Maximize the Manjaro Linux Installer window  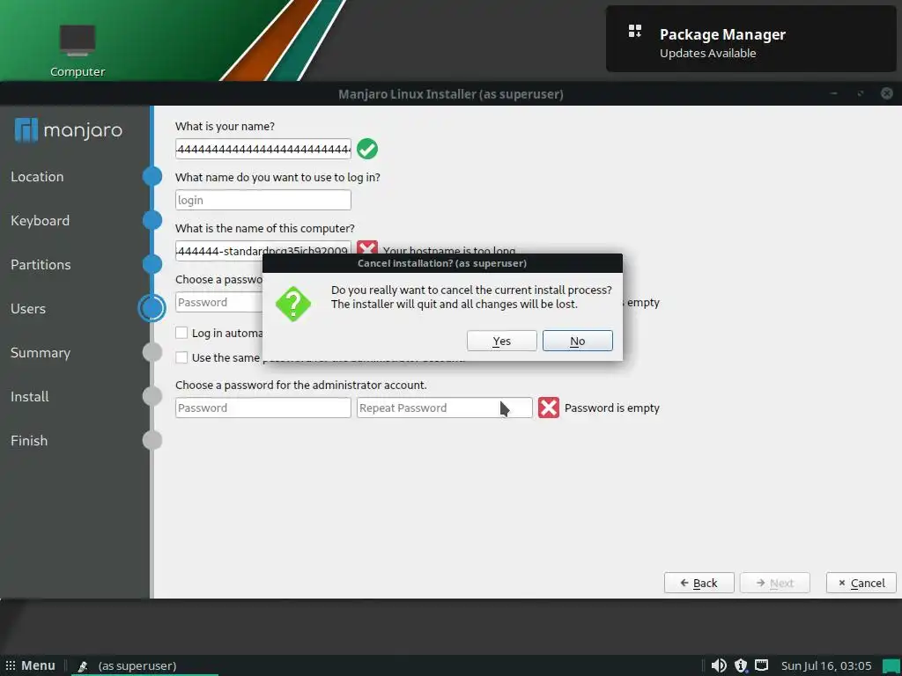(x=861, y=93)
